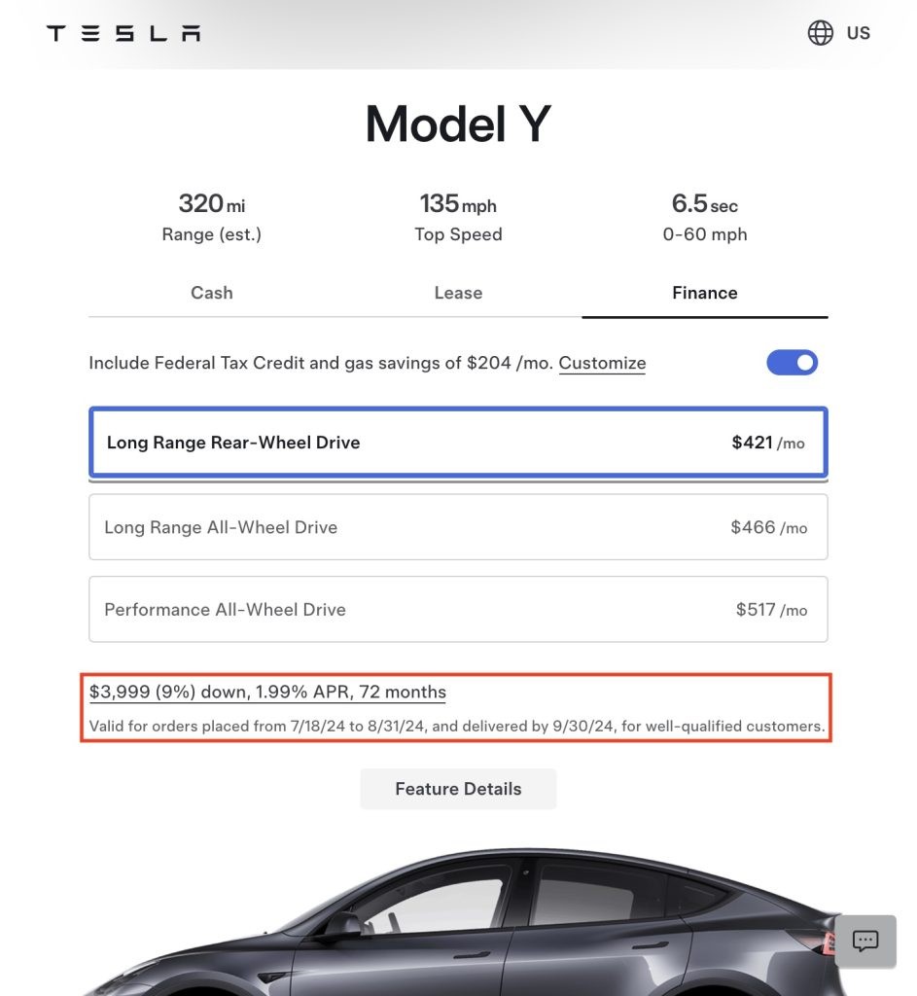Switch to the Cash tab
Screen dimensions: 917x996
coord(211,293)
